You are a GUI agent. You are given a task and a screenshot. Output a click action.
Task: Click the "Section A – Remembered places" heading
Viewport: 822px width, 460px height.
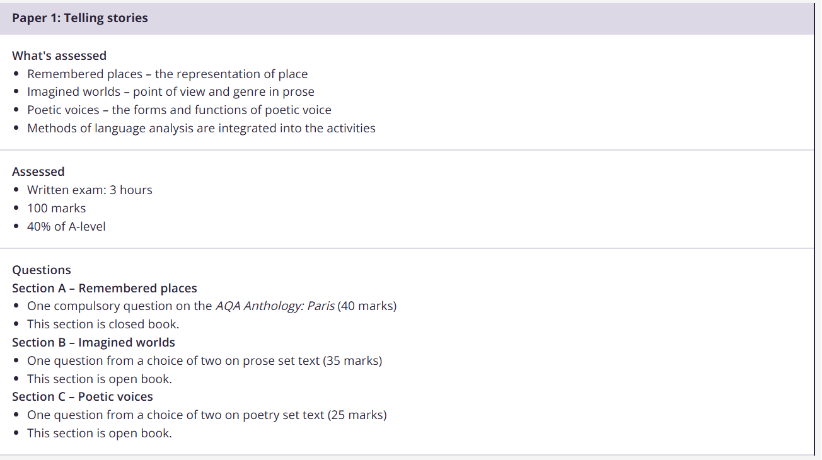pos(105,288)
